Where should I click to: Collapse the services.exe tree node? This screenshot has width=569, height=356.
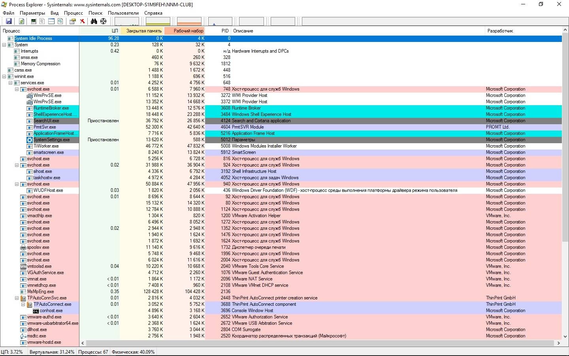click(11, 83)
